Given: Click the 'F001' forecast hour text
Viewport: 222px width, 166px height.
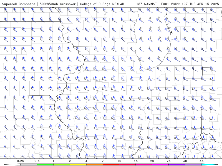Looking at the screenshot, I should coord(165,4).
